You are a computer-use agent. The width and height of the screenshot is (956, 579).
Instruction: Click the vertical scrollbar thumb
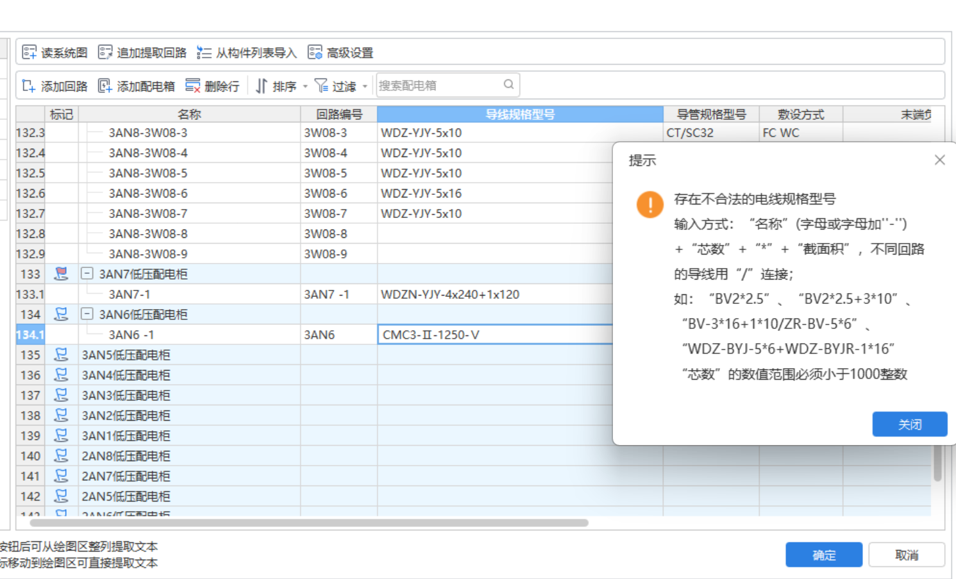(x=937, y=463)
